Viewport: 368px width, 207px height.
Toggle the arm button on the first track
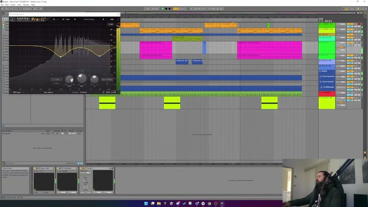pos(359,24)
